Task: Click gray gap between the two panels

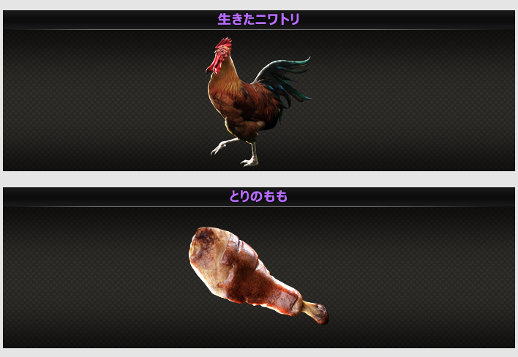Action: click(x=259, y=179)
